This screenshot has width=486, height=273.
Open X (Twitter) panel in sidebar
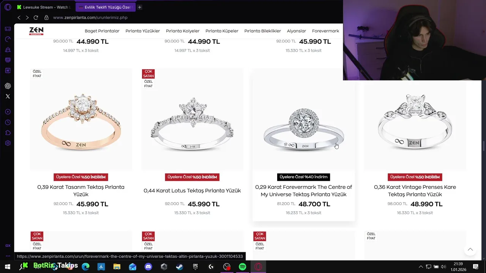8,96
